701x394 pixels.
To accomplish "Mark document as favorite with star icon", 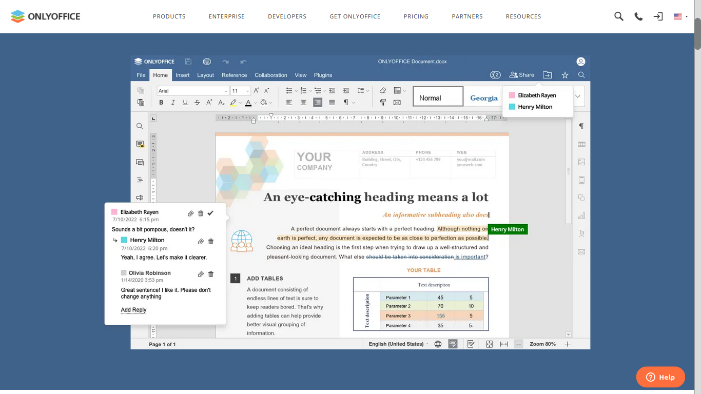I will (x=565, y=75).
